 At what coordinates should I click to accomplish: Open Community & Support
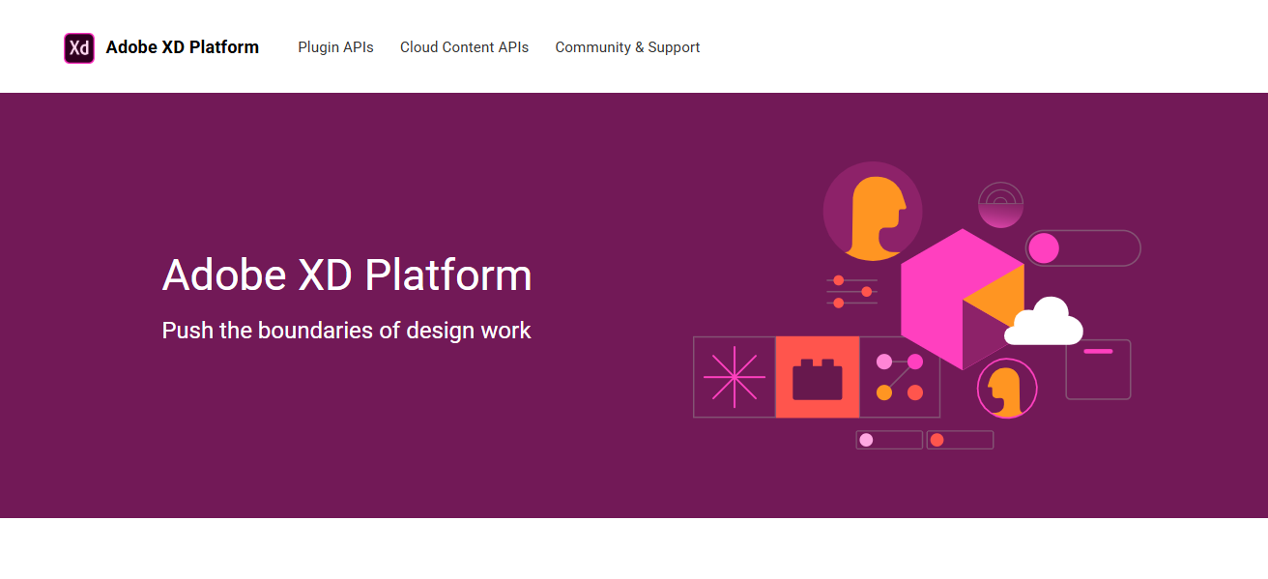tap(627, 46)
